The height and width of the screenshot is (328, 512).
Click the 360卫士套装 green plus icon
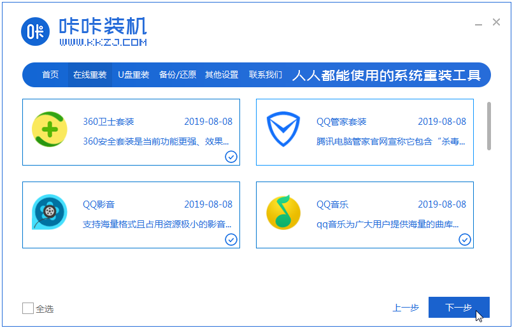coord(49,131)
